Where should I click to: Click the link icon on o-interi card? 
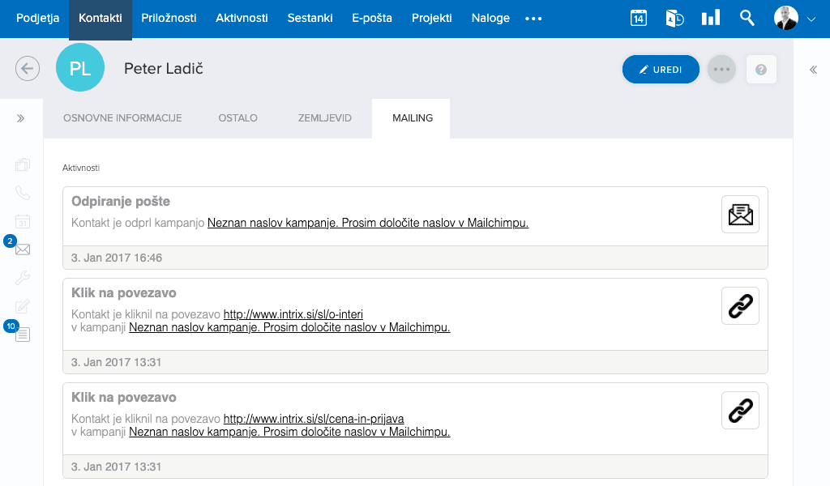pos(740,305)
